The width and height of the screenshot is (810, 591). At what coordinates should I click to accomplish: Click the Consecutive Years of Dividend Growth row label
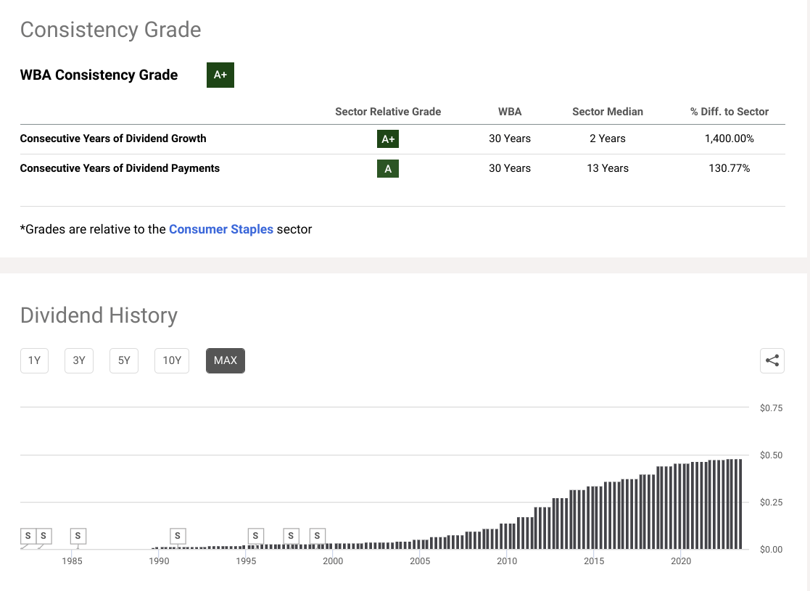(113, 139)
